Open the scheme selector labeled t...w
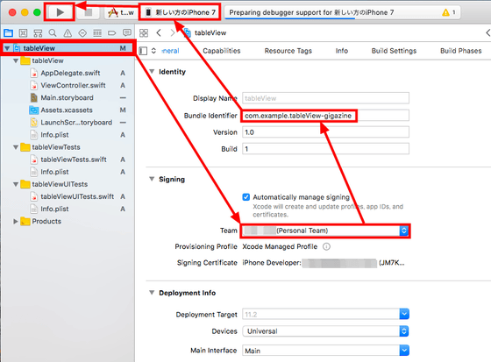The image size is (491, 362). tap(121, 13)
